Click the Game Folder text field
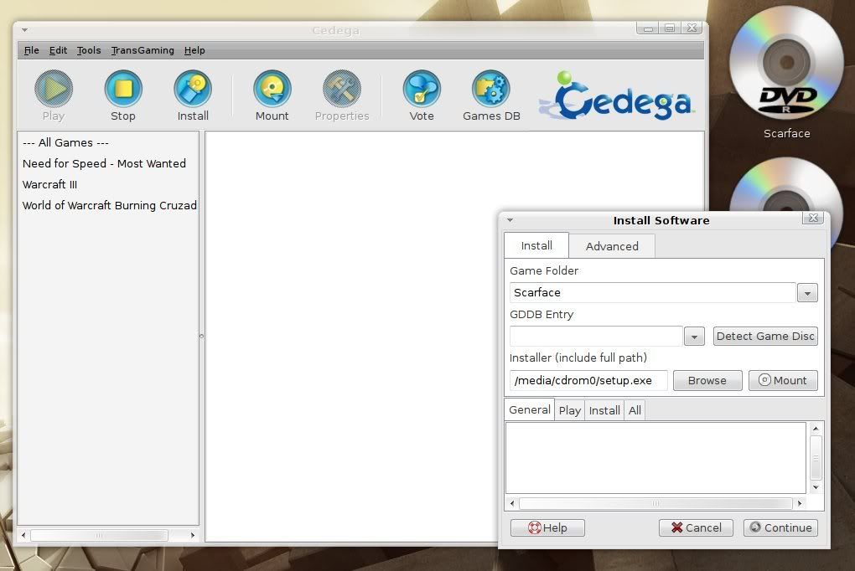855x571 pixels. coord(653,292)
